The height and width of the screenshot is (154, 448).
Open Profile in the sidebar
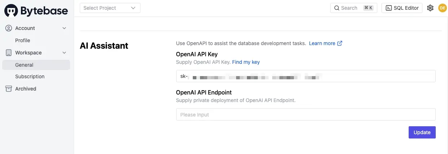pyautogui.click(x=22, y=40)
